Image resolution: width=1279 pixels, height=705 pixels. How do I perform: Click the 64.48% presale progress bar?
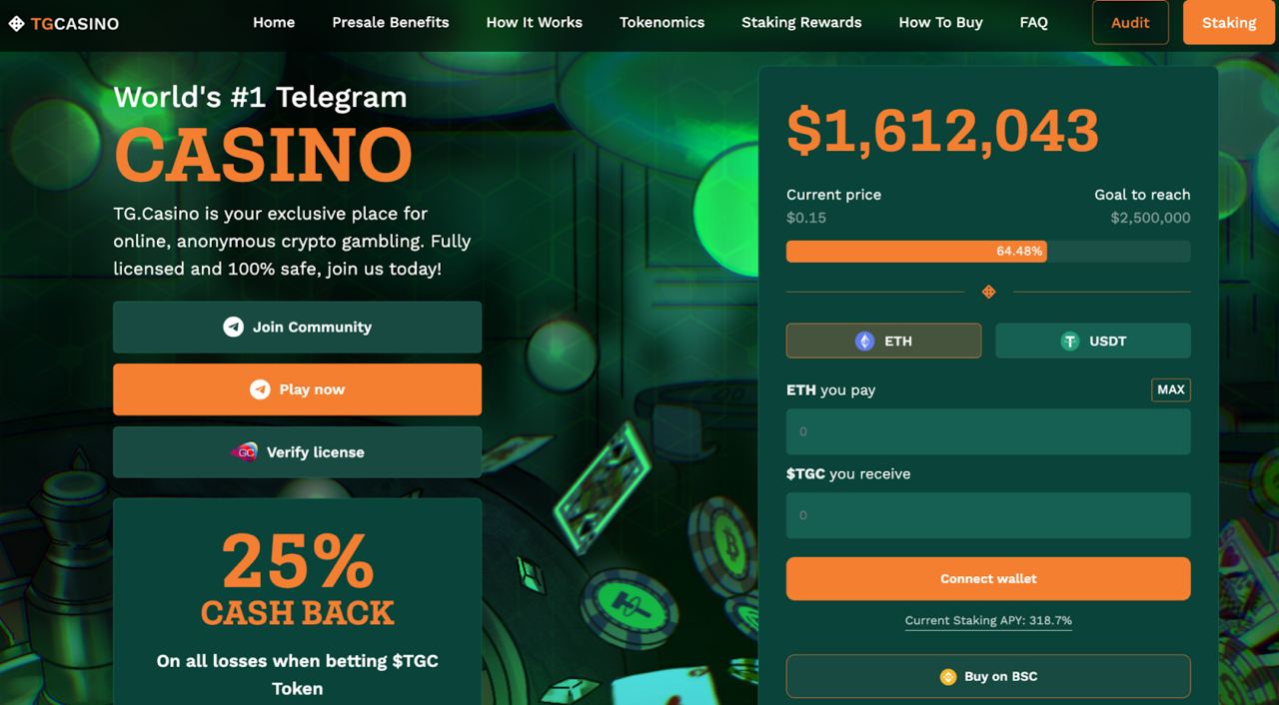(988, 251)
